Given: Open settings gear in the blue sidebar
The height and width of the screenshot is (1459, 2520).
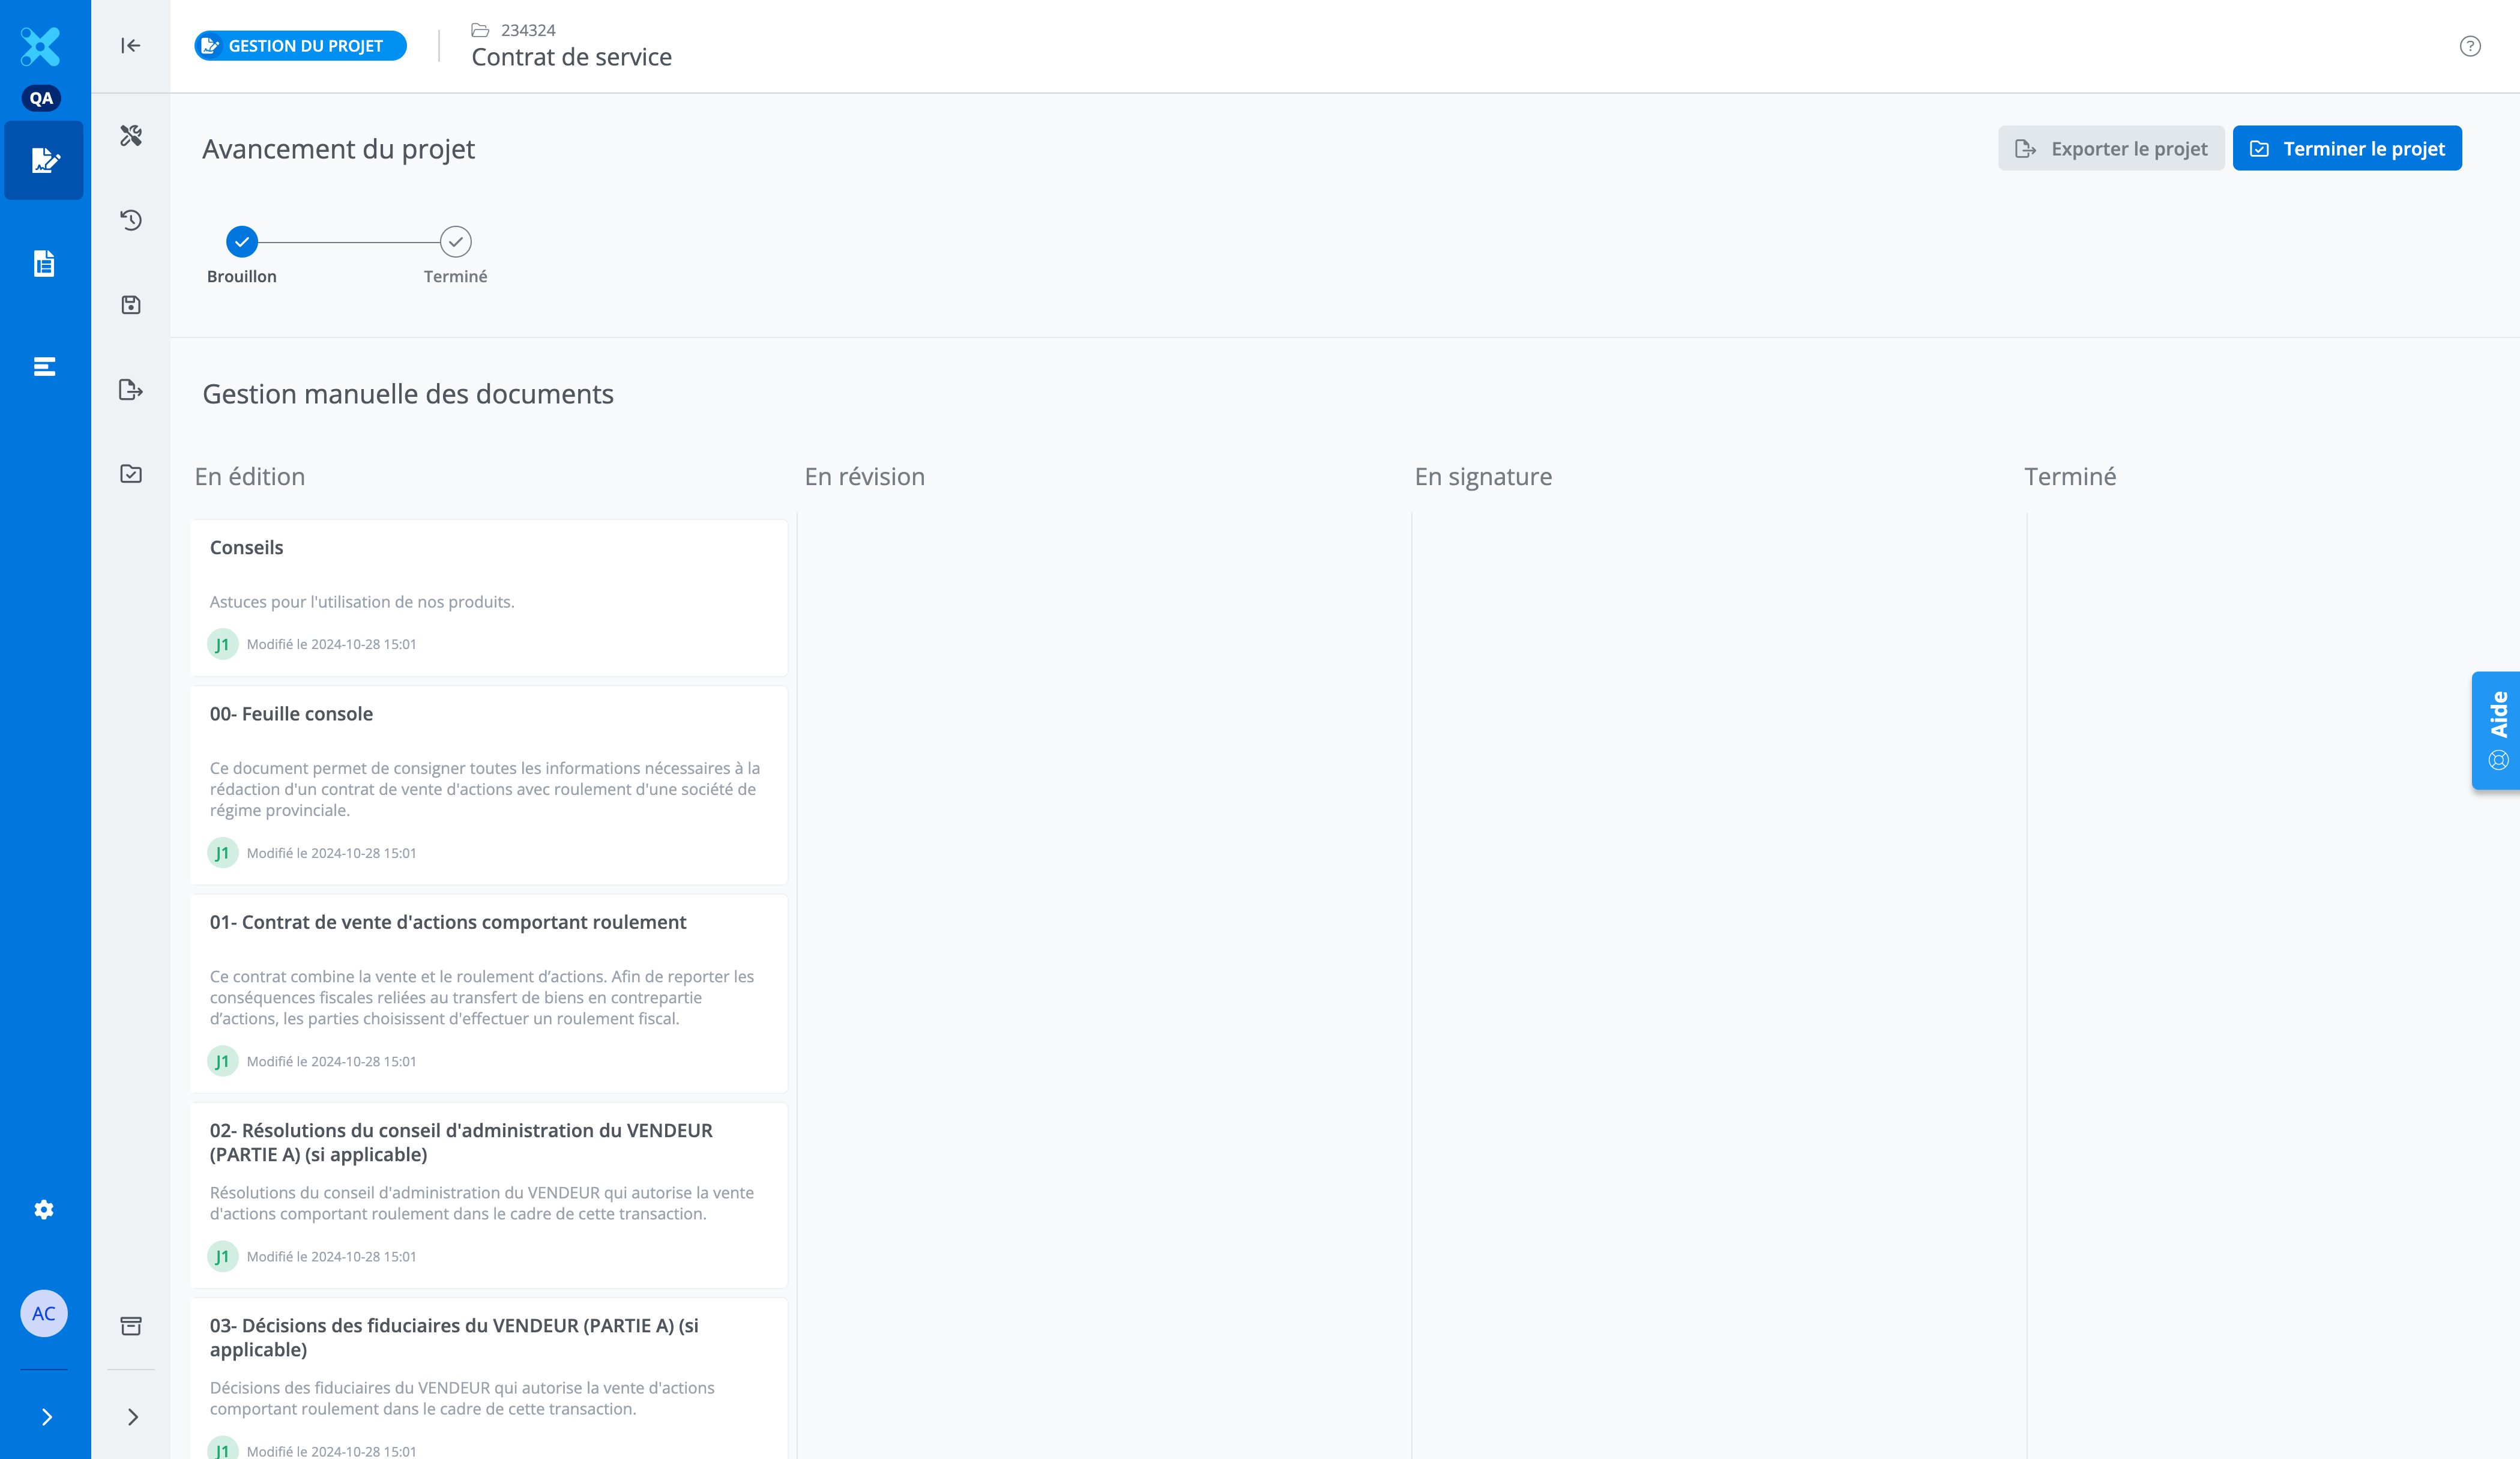Looking at the screenshot, I should pos(44,1210).
